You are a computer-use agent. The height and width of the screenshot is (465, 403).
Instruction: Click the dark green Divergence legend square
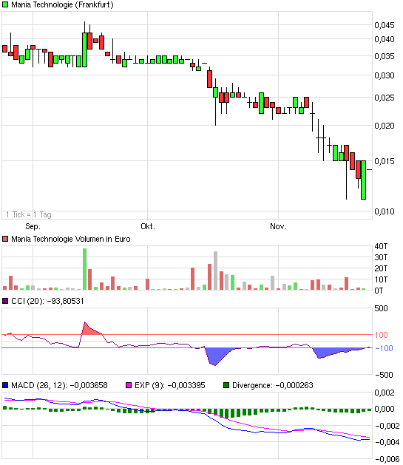click(x=226, y=385)
